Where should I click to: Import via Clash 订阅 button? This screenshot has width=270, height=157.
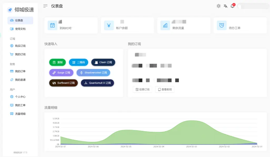point(103,62)
